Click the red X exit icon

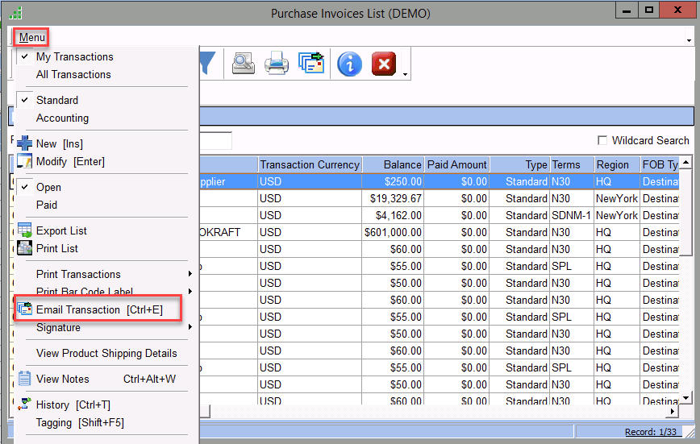[383, 64]
